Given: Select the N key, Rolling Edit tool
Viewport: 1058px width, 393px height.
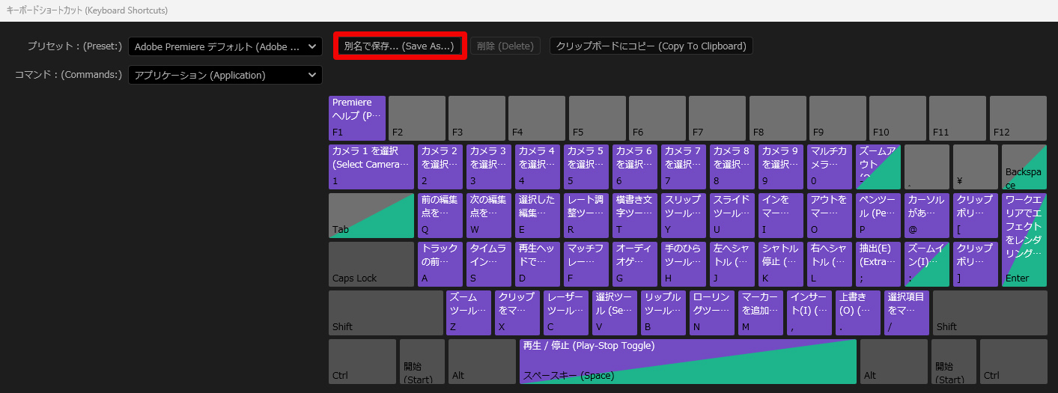Looking at the screenshot, I should [x=712, y=313].
